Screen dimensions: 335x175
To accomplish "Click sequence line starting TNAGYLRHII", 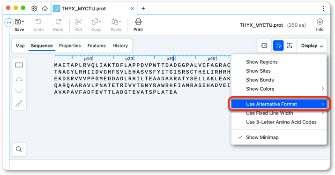I will 142,72.
